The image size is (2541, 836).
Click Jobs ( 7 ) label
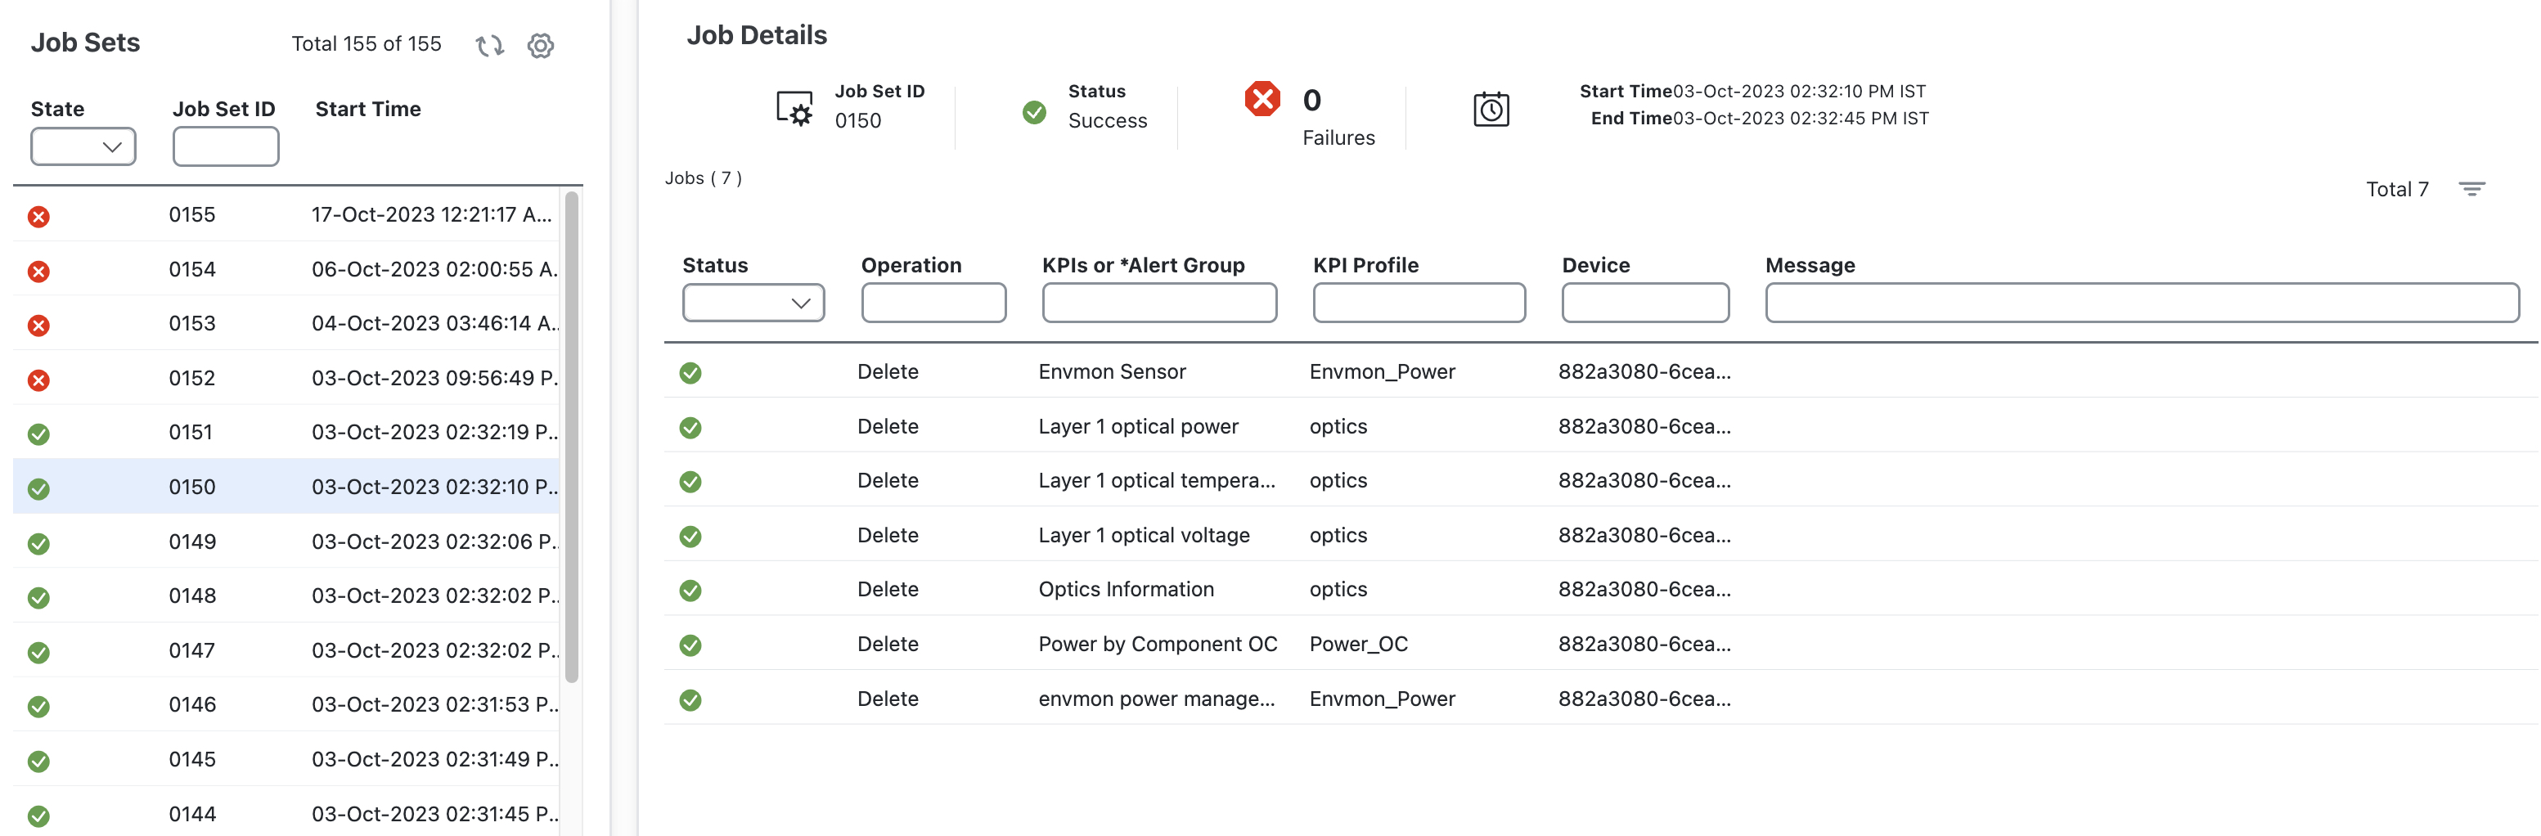(704, 178)
